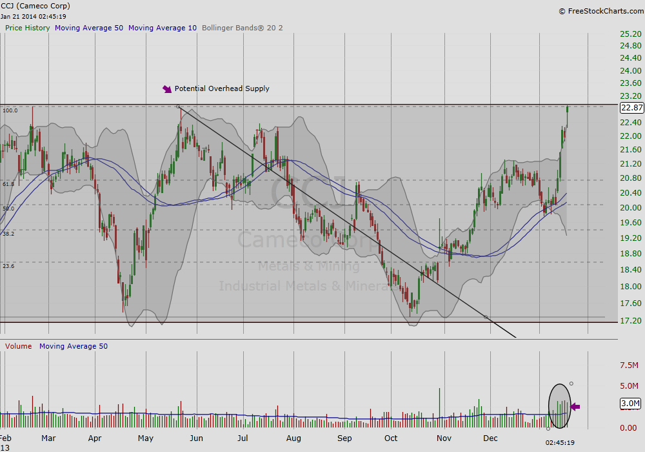Image resolution: width=645 pixels, height=452 pixels.
Task: Click the 20.00 price axis label
Action: click(x=631, y=208)
